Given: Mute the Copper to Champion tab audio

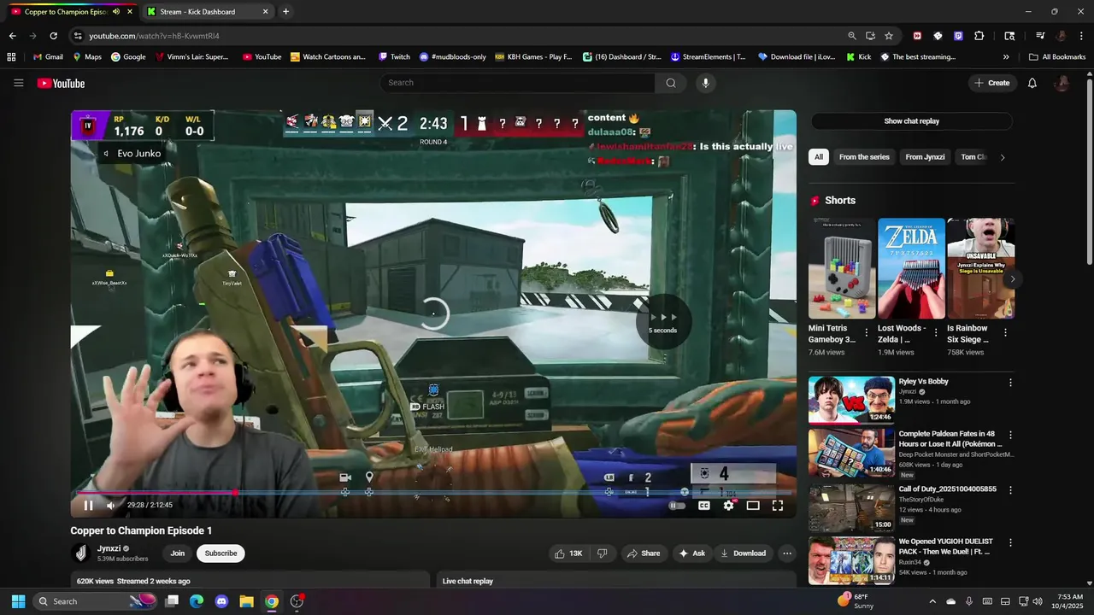Looking at the screenshot, I should 116,12.
